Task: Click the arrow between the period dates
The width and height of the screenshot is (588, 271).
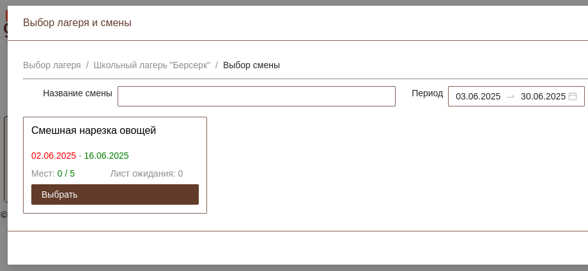Action: click(511, 96)
